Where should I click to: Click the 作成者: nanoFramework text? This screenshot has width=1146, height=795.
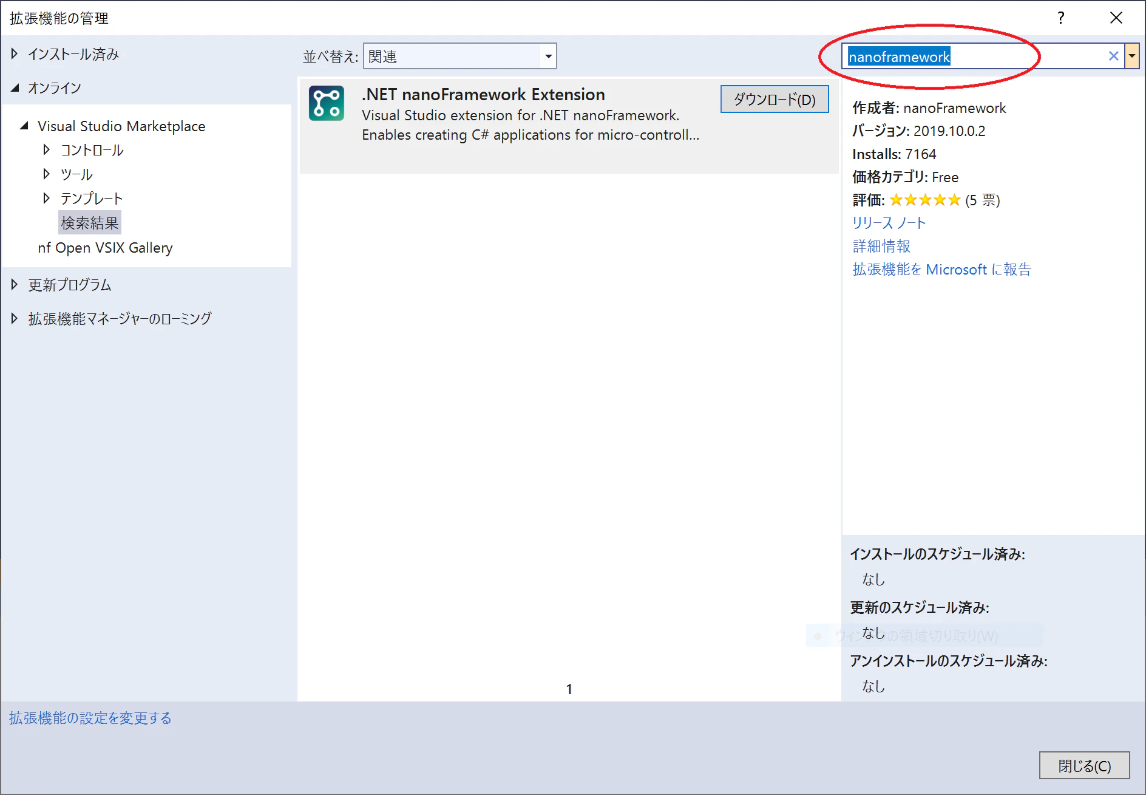click(929, 107)
